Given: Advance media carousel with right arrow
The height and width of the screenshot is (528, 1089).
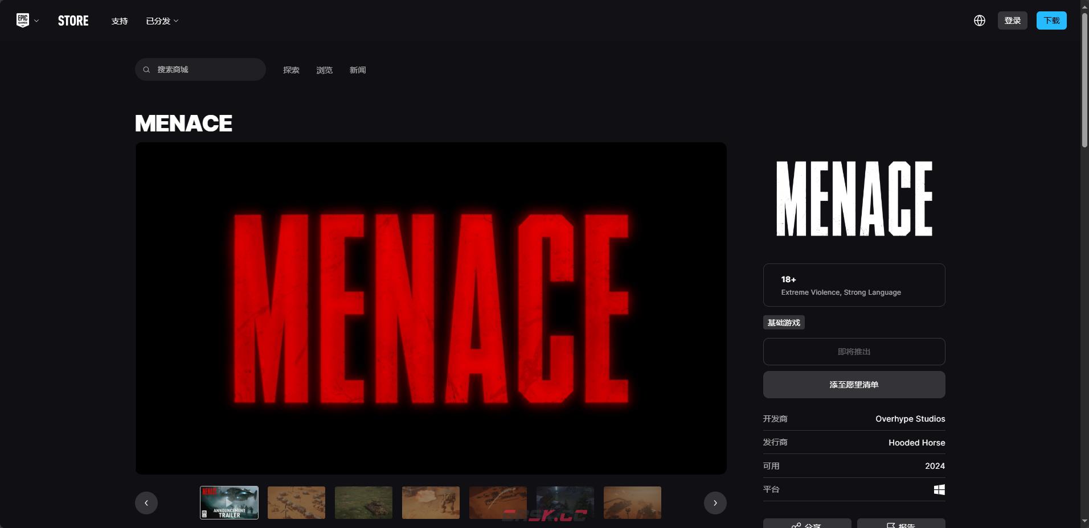Looking at the screenshot, I should tap(715, 503).
